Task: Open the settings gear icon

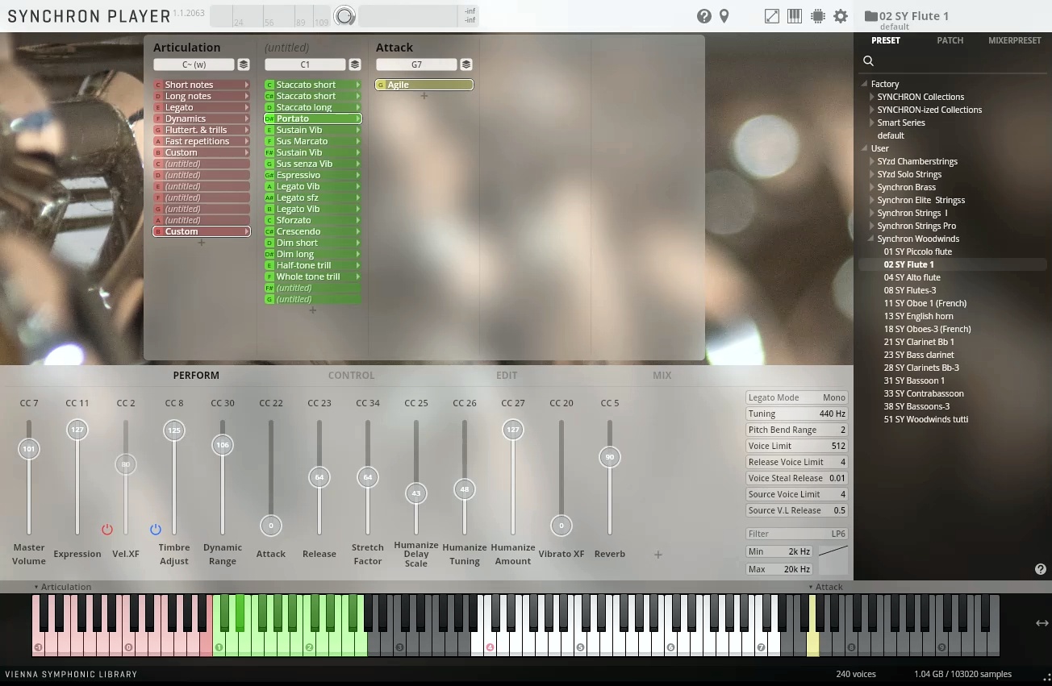Action: [x=841, y=16]
